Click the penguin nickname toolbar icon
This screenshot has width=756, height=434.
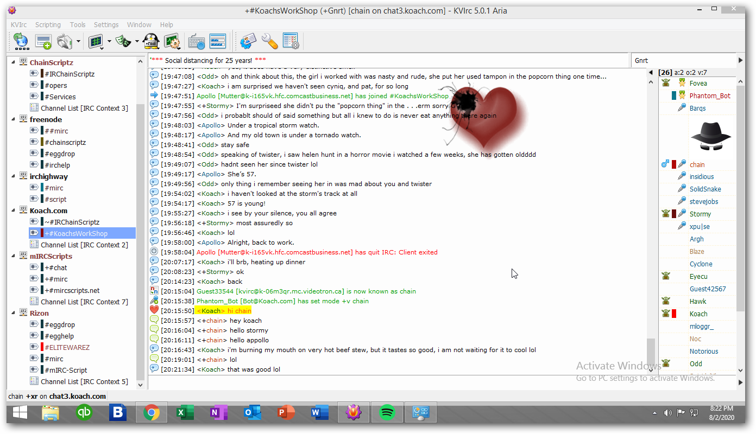pyautogui.click(x=150, y=41)
